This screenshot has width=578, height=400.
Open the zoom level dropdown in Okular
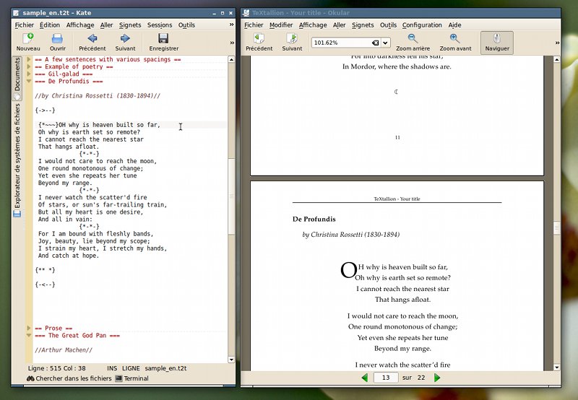385,43
